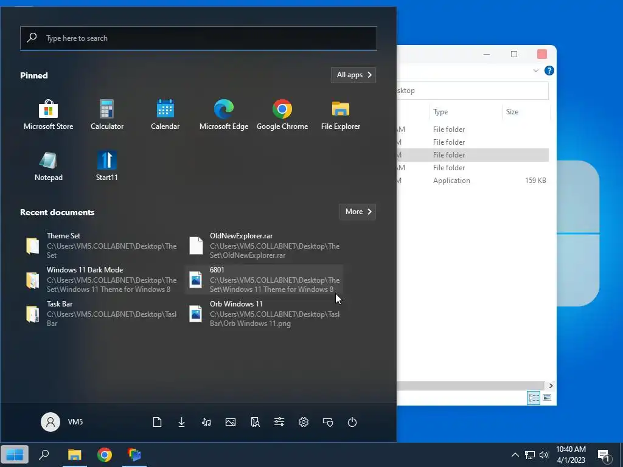Open recent Task Bar folder
The image size is (623, 467).
click(102, 314)
